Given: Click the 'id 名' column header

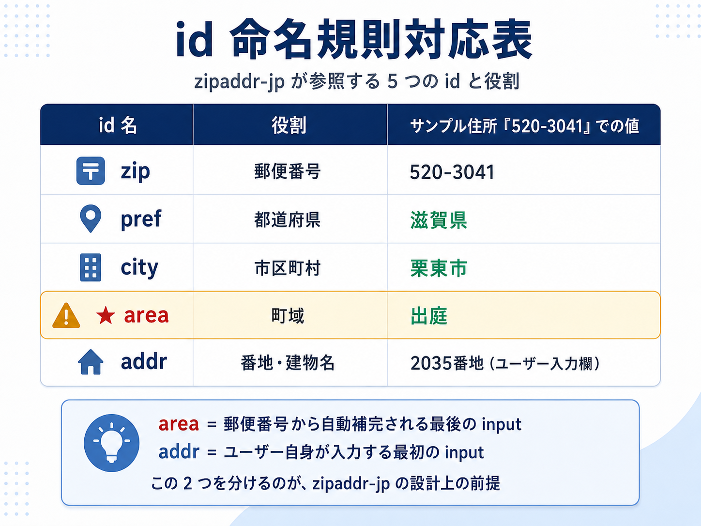Looking at the screenshot, I should (118, 125).
